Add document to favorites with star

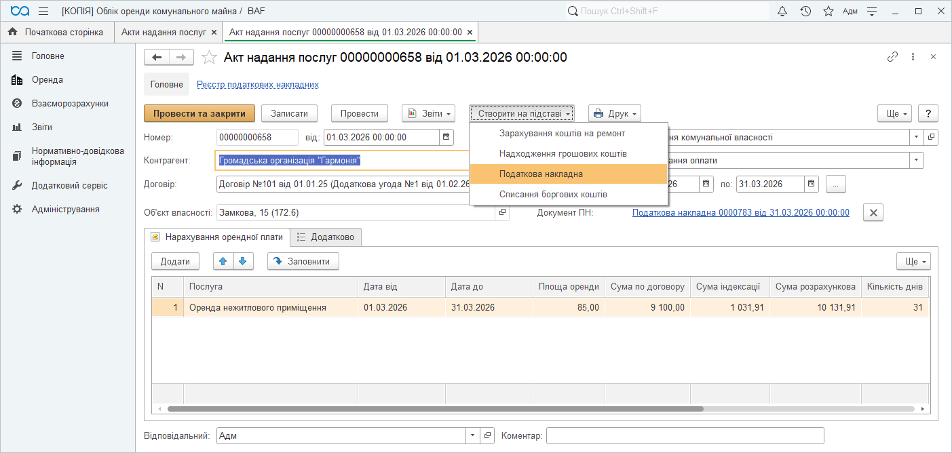tap(210, 58)
